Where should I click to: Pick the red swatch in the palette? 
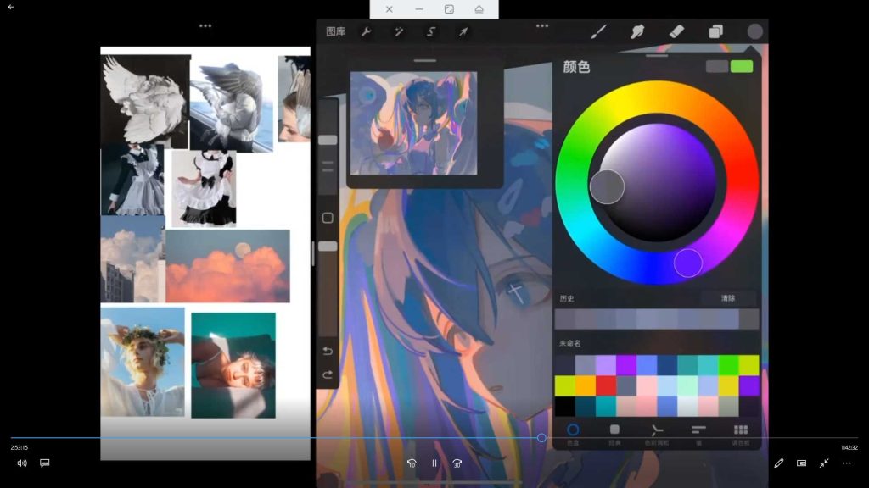[606, 385]
